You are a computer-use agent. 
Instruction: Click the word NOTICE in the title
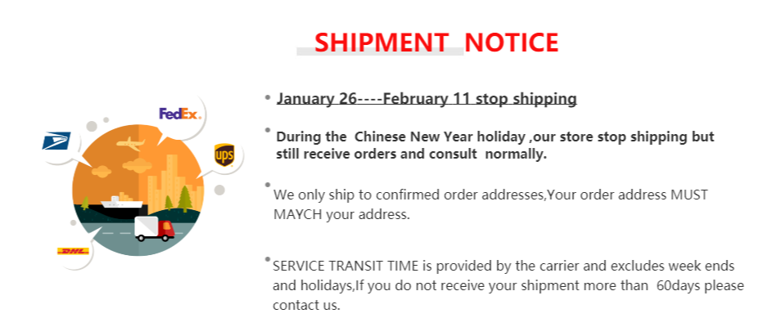point(512,43)
